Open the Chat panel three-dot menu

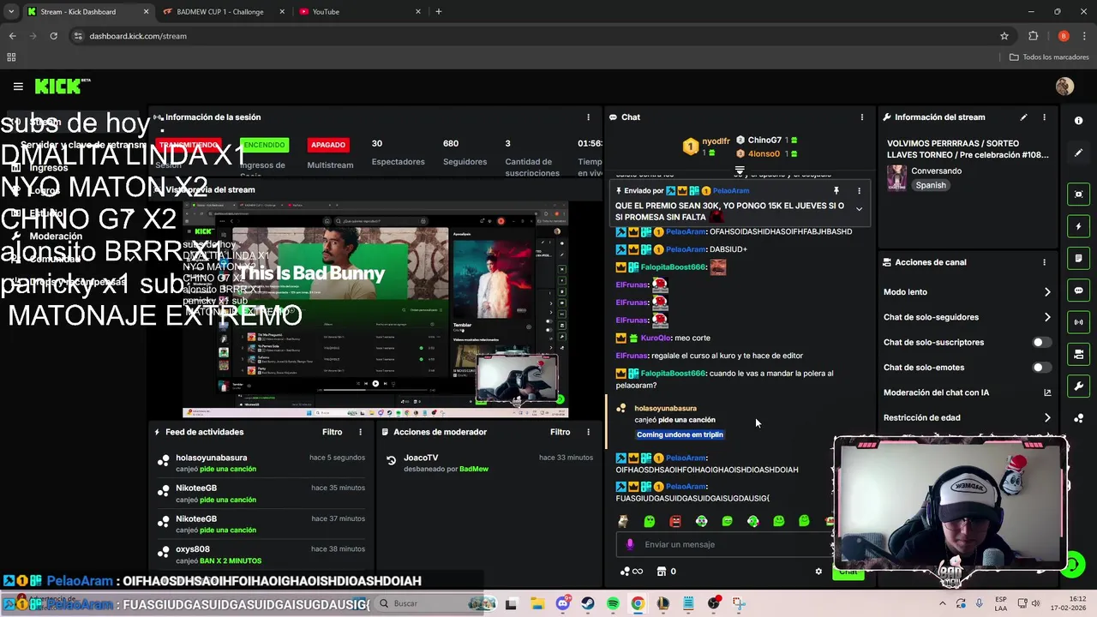pos(862,117)
